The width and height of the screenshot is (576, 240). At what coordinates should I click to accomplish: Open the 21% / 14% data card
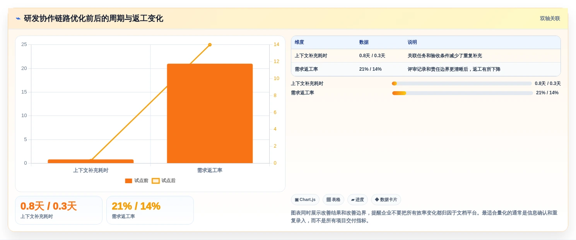150,210
